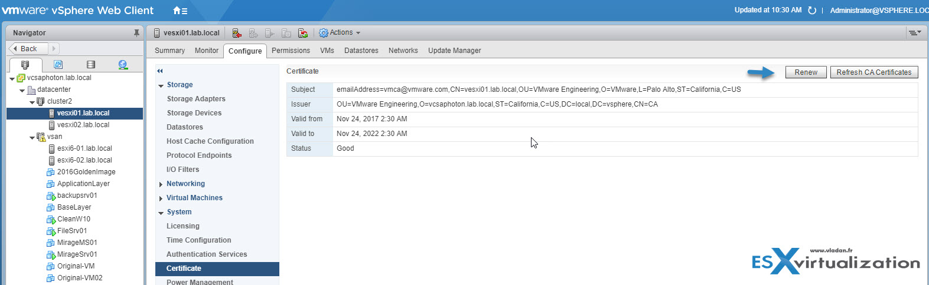Collapse the Storage section
Viewport: 929px width, 285px height.
click(161, 85)
